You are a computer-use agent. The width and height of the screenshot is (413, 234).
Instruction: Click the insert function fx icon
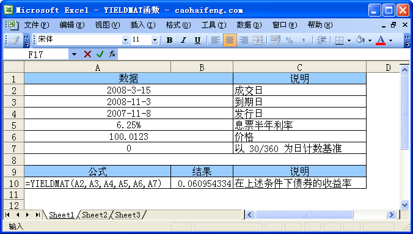coord(112,54)
